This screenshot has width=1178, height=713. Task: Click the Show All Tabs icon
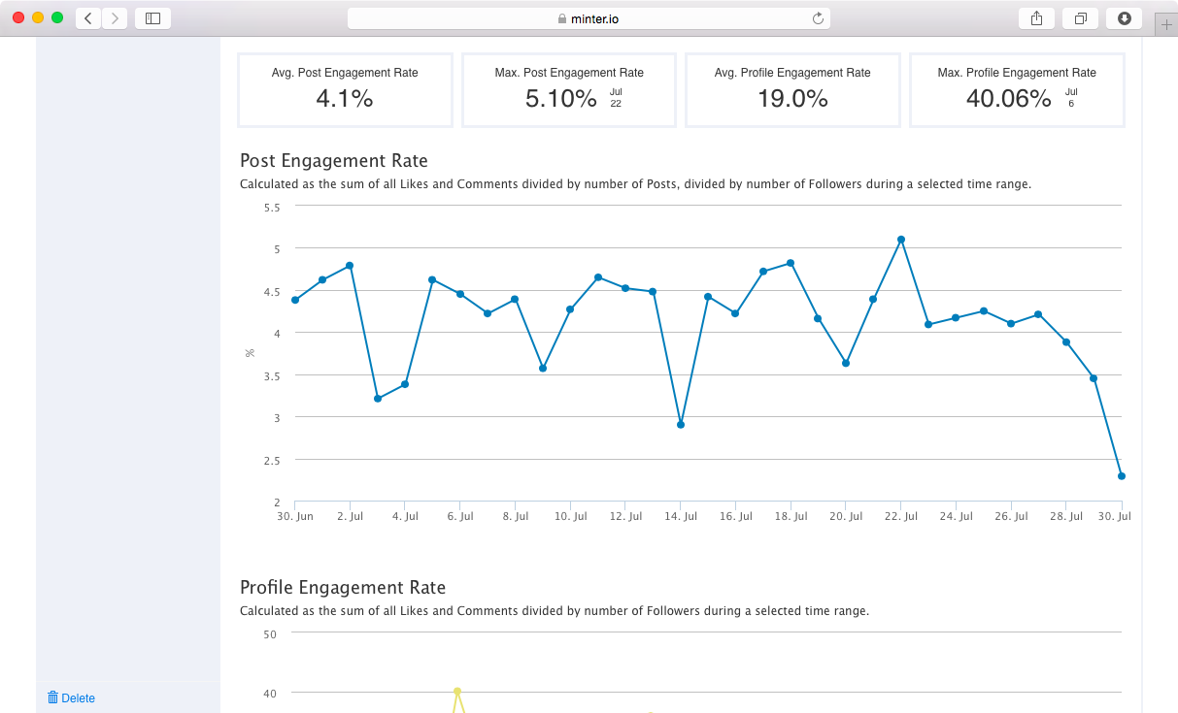[1080, 17]
